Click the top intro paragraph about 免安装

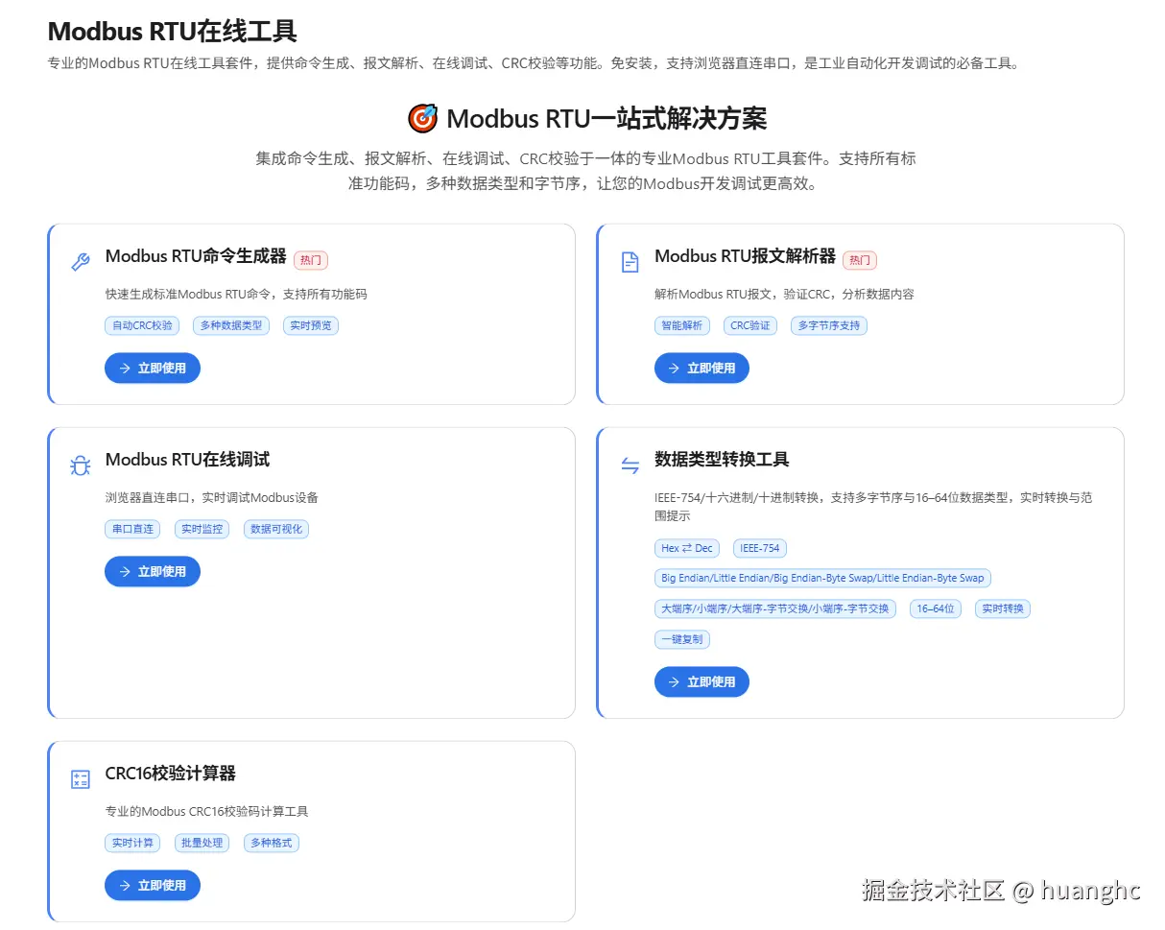534,63
